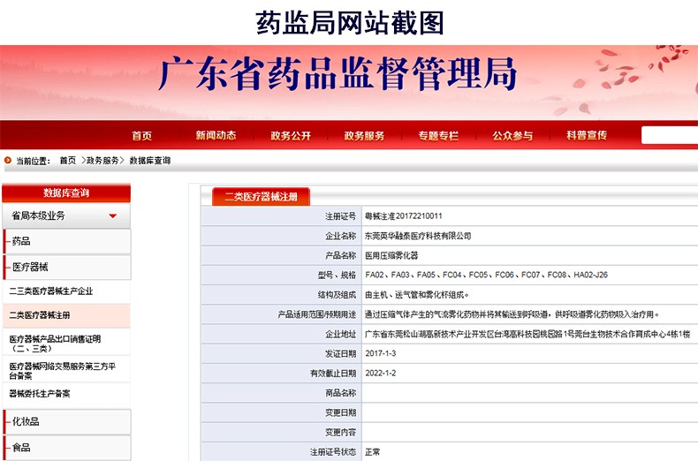Click the red arrow beside 省局本级业务
The image size is (698, 461).
coord(113,216)
